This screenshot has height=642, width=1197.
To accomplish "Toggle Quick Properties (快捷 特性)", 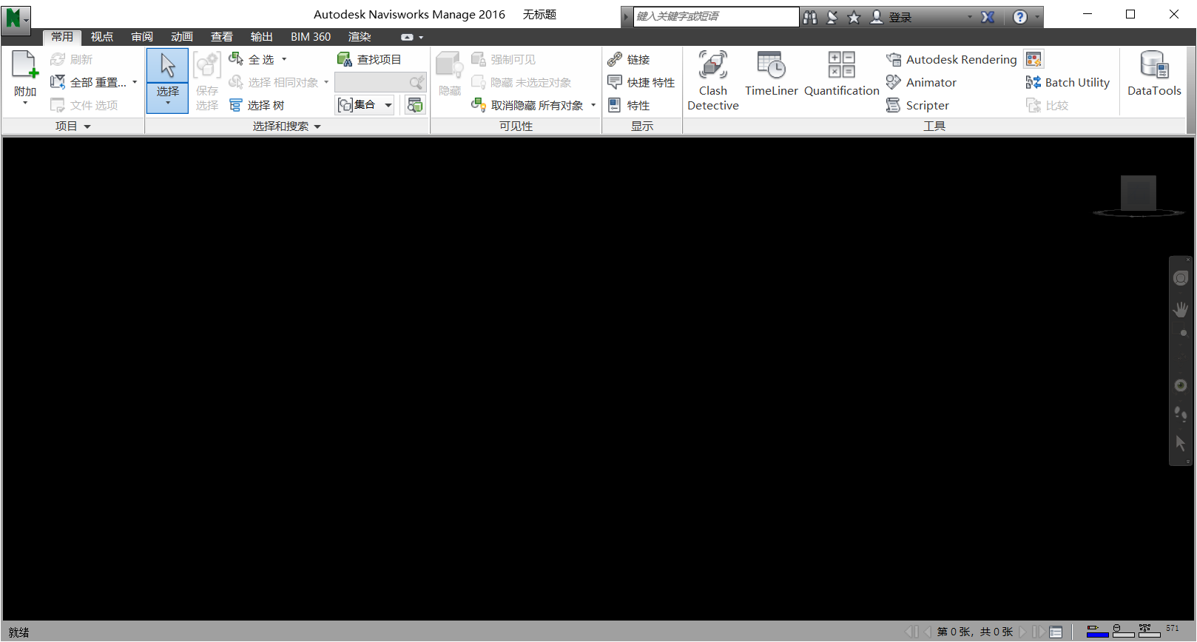I will (x=641, y=82).
